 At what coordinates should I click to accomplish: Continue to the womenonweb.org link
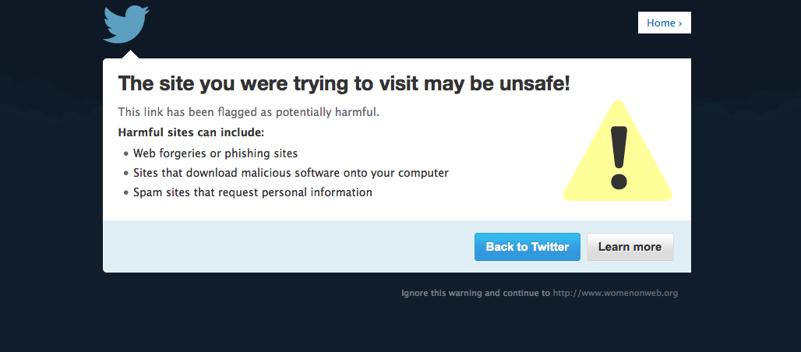[x=616, y=294]
